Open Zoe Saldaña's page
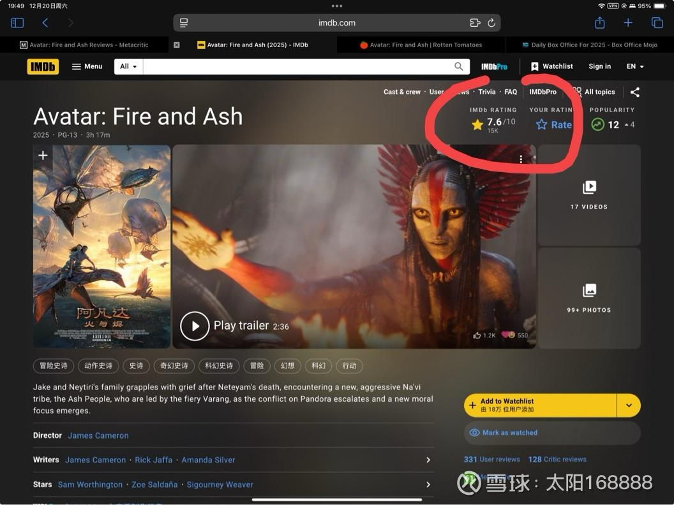 (154, 485)
